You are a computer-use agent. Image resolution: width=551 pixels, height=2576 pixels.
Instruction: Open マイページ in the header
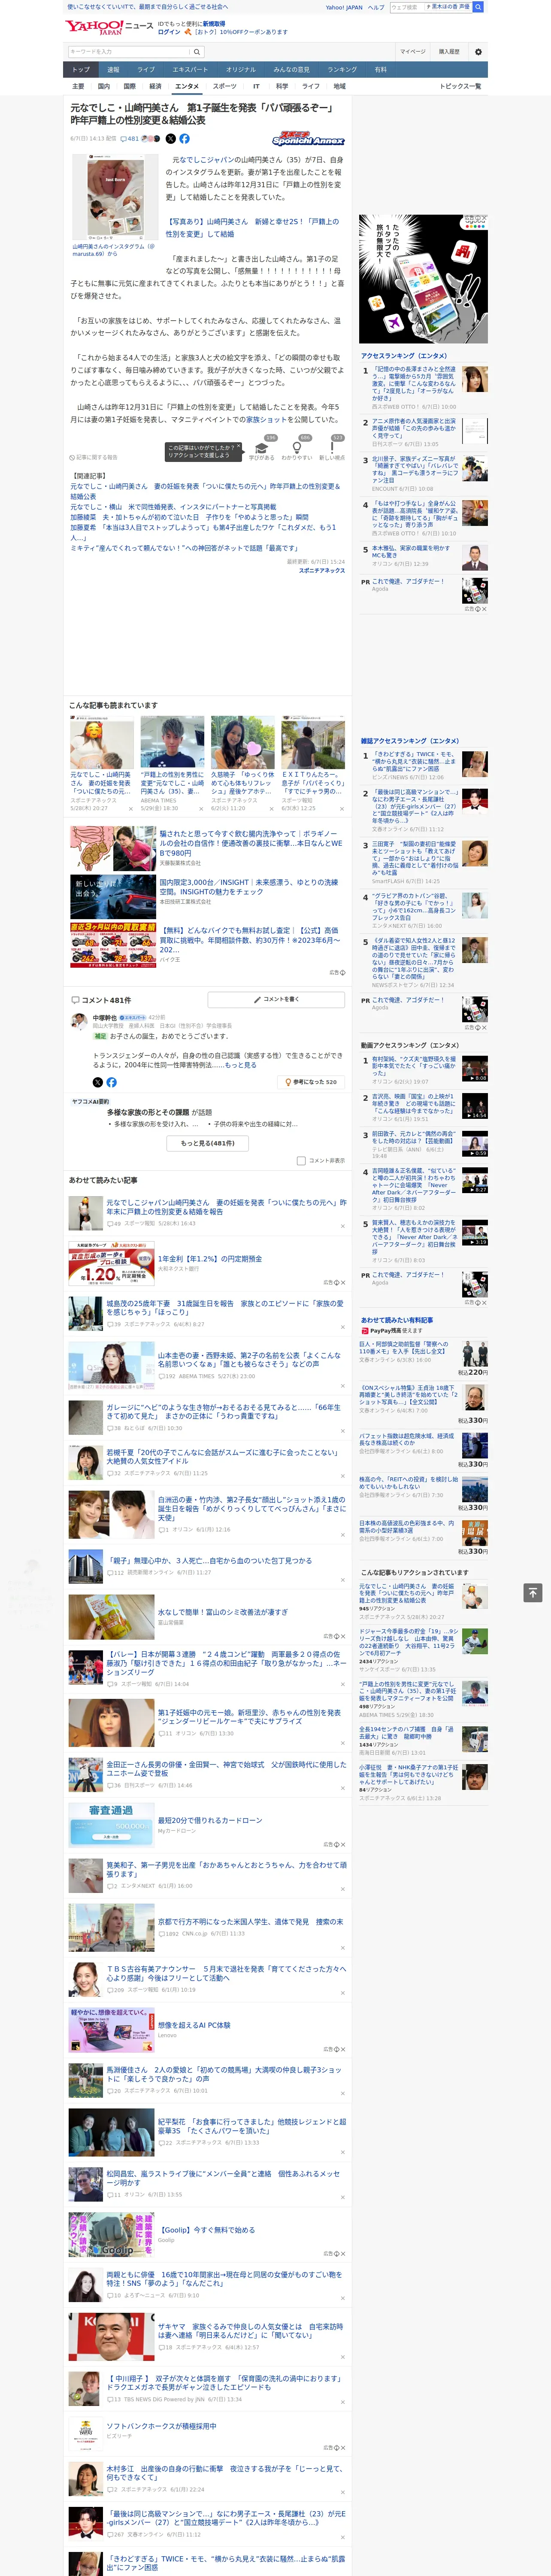point(413,51)
